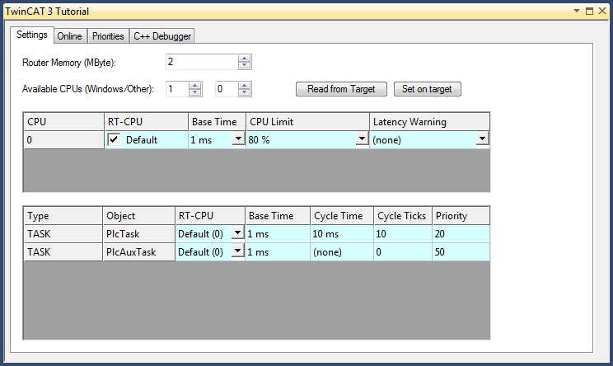This screenshot has width=613, height=366.
Task: Open the Priorities tab
Action: click(x=108, y=36)
